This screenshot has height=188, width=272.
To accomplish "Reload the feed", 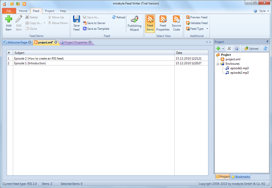I will click(x=119, y=17).
